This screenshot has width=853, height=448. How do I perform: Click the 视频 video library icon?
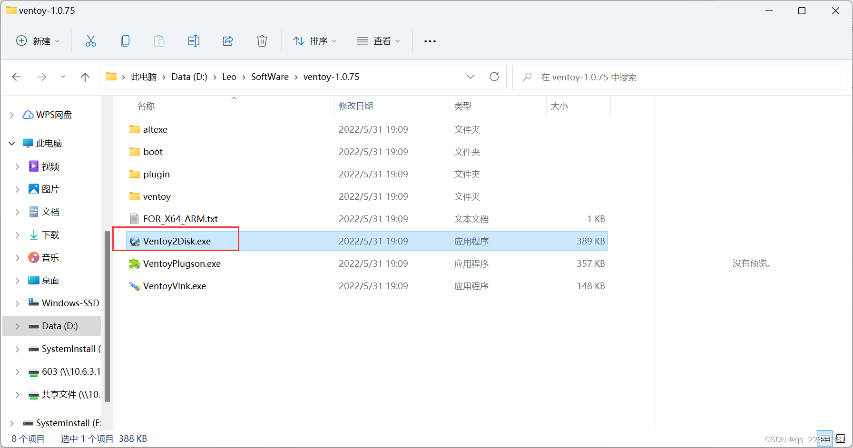pos(34,166)
